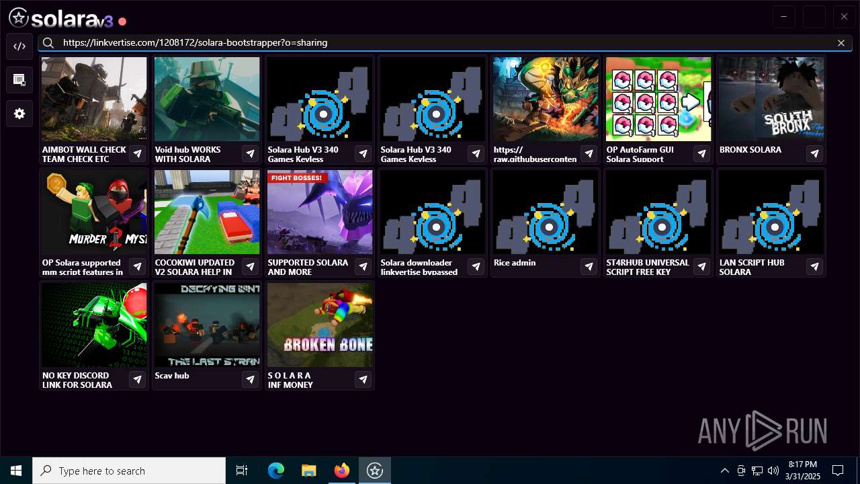Clear the search field with X
The width and height of the screenshot is (860, 484).
click(841, 43)
